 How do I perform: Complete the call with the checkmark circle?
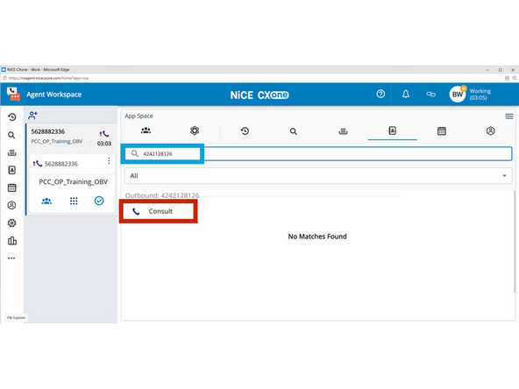[x=99, y=201]
